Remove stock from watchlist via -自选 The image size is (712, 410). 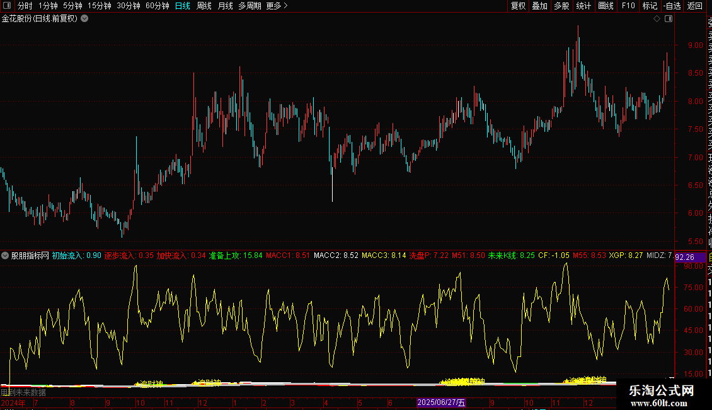click(x=672, y=6)
